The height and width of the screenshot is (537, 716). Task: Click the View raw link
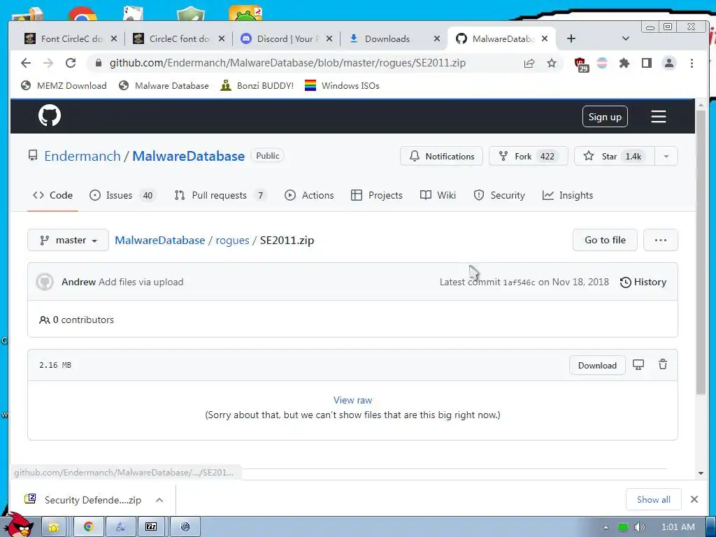[352, 400]
